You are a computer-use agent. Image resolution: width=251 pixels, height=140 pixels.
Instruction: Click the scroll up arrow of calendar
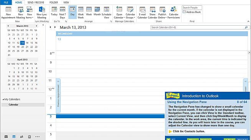pos(249,52)
